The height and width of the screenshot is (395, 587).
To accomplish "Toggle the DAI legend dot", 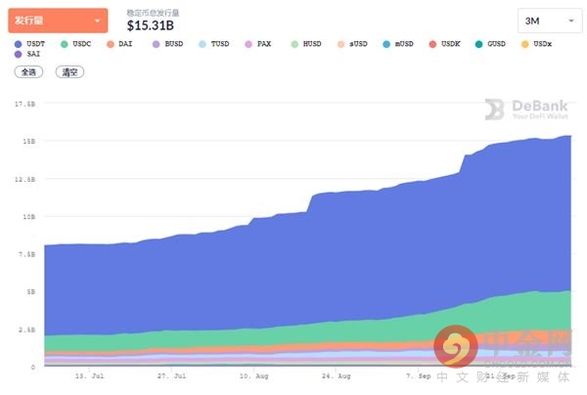I will click(110, 44).
